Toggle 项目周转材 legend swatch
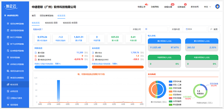Image resolution: width=224 pixels, height=109 pixels. pos(171,94)
